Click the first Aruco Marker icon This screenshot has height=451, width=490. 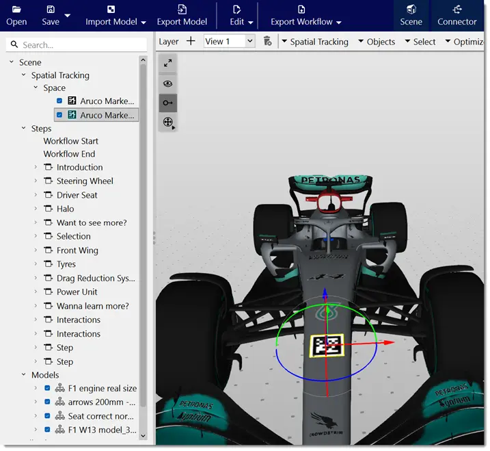(72, 101)
